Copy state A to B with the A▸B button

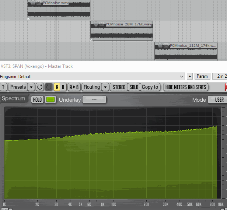[74, 87]
